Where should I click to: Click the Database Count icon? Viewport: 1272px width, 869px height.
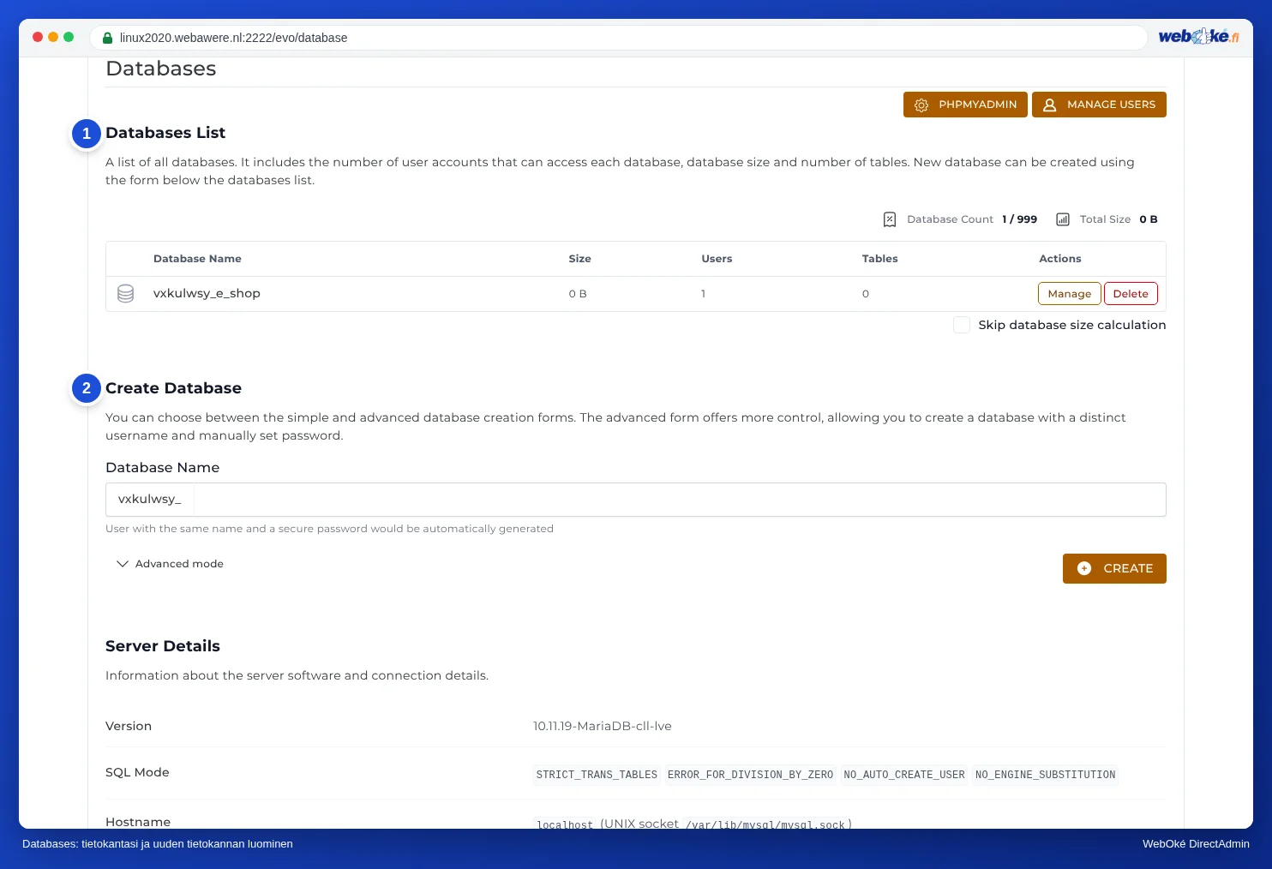click(890, 219)
